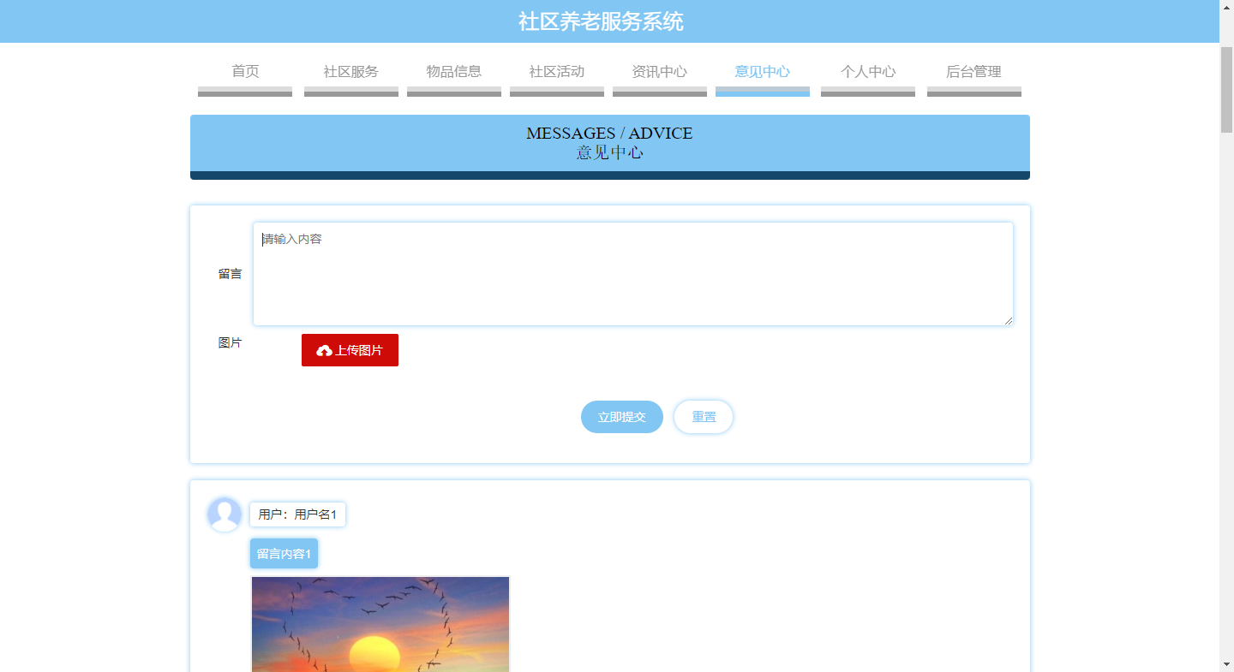Image resolution: width=1234 pixels, height=672 pixels.
Task: Click the red 上传图片 upload button
Action: pyautogui.click(x=350, y=350)
